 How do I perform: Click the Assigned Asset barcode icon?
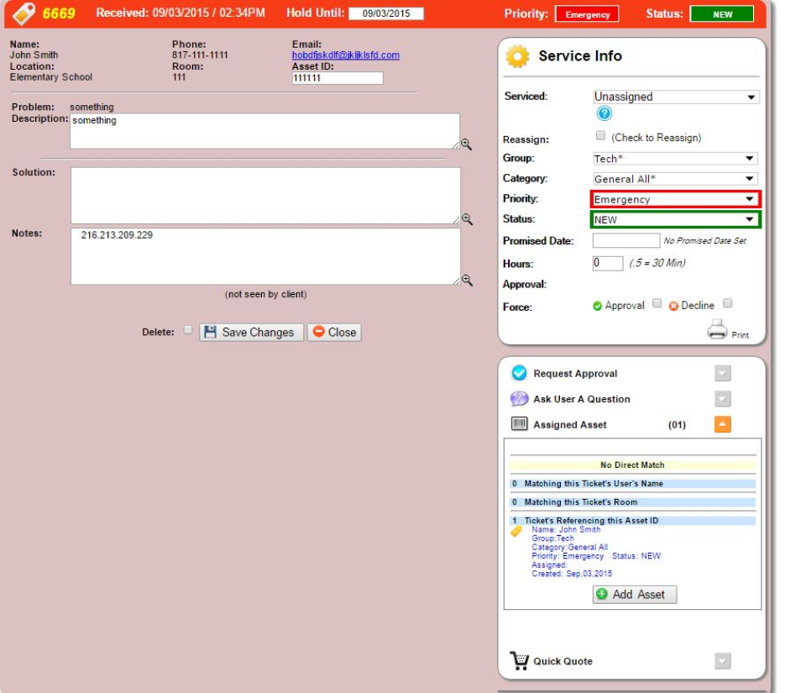tap(517, 424)
